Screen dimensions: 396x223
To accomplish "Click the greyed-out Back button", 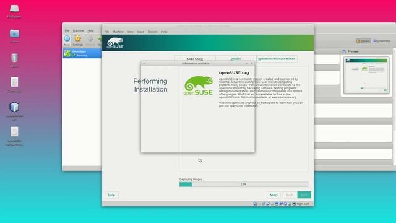I will click(x=289, y=195).
